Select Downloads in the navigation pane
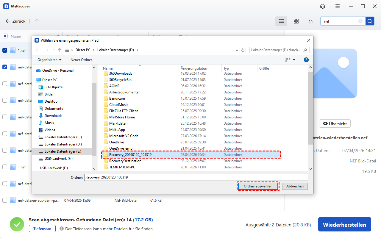Screen dimensions: 381x238 [53, 116]
